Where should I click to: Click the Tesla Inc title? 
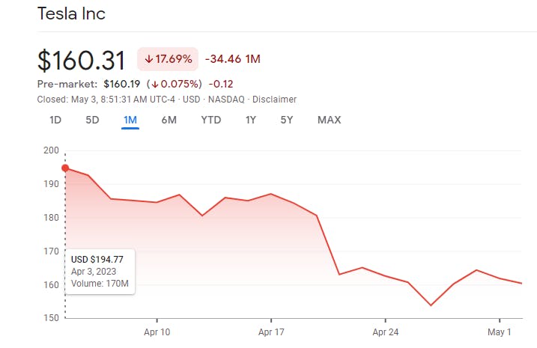[71, 13]
